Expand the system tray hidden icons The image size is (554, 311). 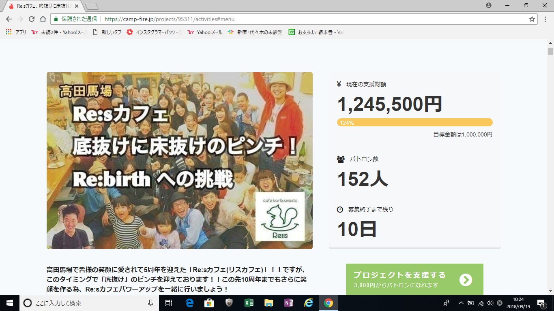461,303
